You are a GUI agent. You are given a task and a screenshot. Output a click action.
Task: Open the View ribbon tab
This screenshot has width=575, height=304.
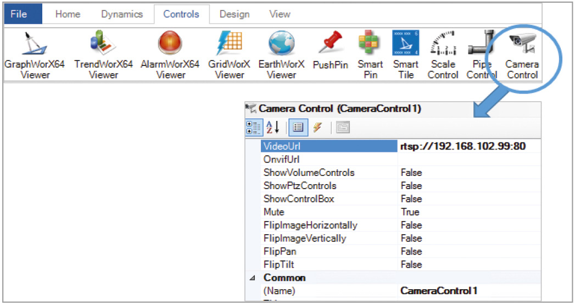[x=280, y=14]
